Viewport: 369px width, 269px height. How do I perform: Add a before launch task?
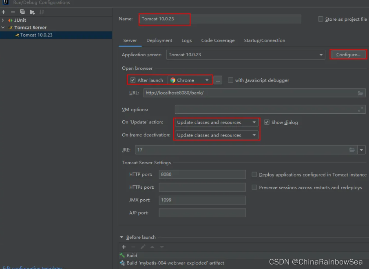[x=124, y=247]
